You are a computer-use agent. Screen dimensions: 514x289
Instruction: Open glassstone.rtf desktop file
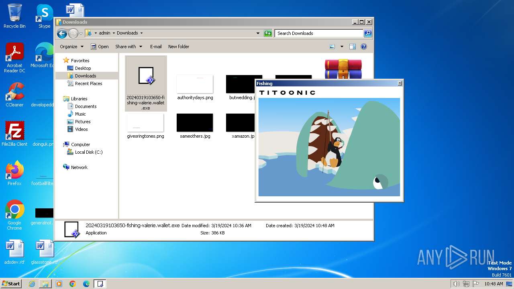pyautogui.click(x=44, y=252)
